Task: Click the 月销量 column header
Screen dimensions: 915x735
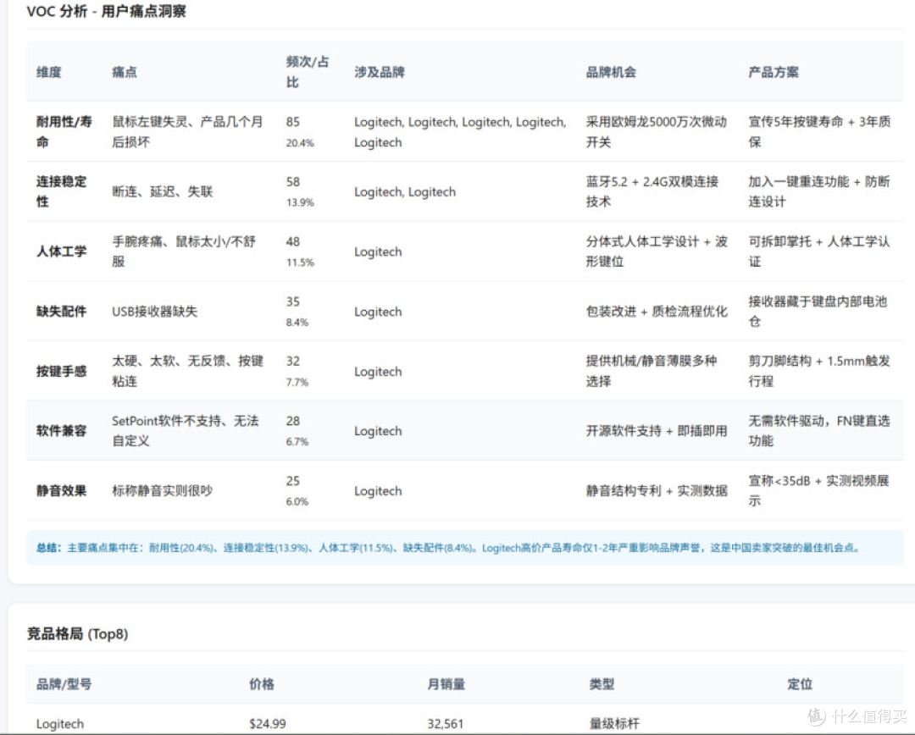Action: coord(446,683)
